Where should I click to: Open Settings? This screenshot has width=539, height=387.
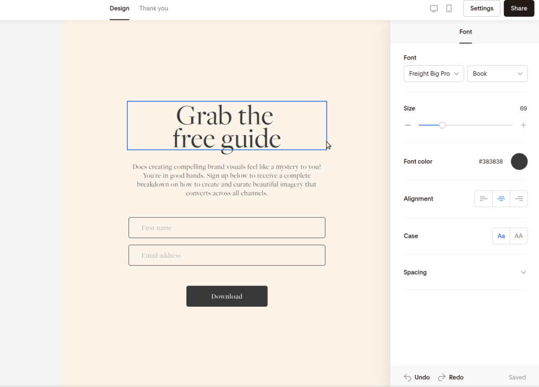pos(482,8)
